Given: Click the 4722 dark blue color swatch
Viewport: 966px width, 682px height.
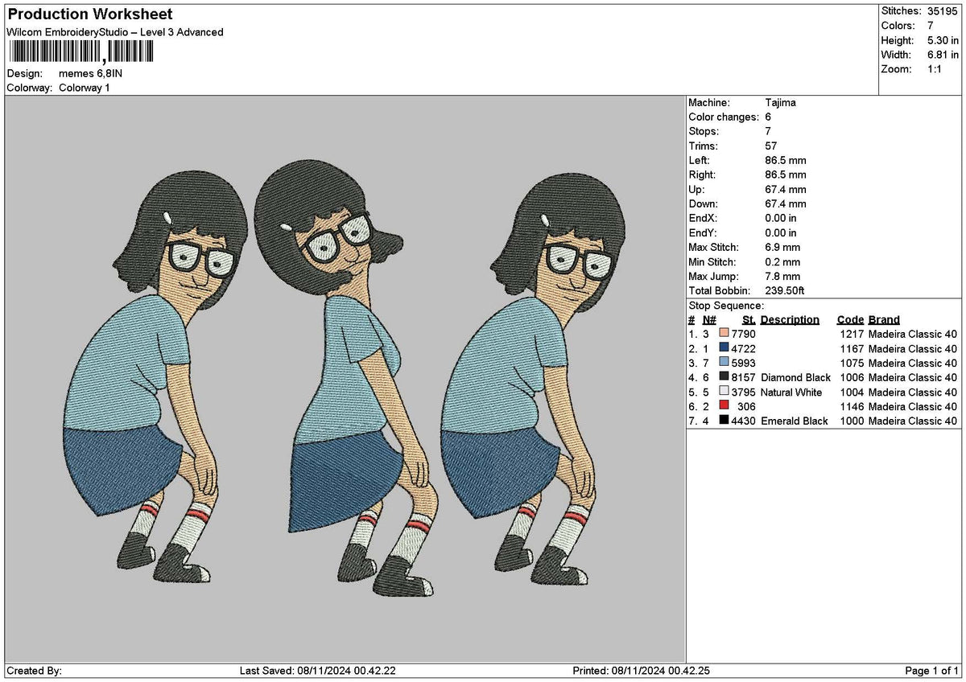Looking at the screenshot, I should click(724, 348).
